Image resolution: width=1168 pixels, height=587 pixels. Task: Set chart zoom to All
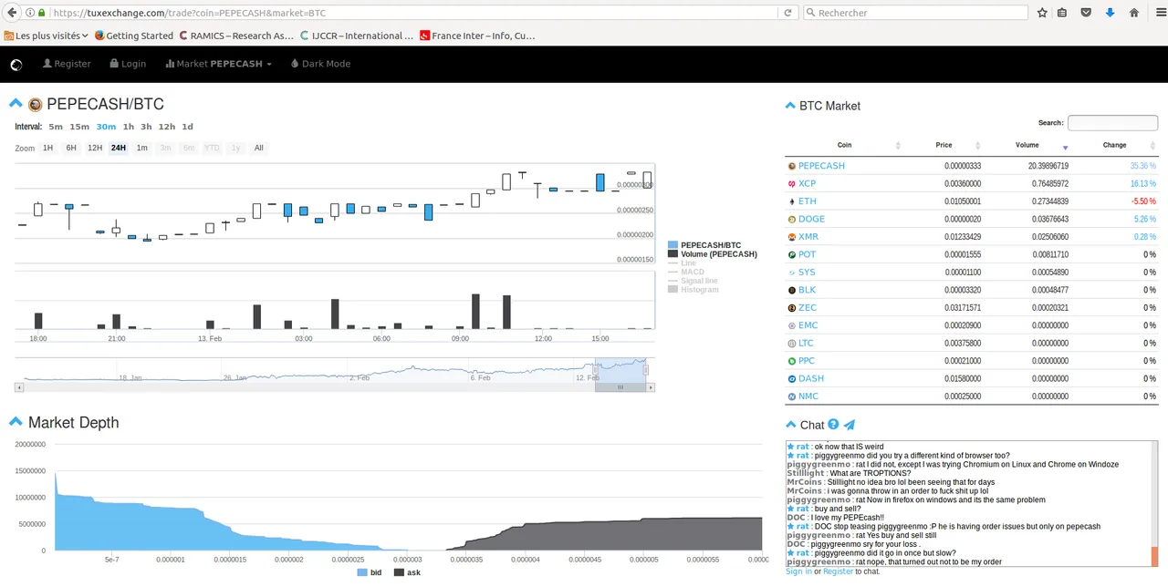(x=258, y=148)
